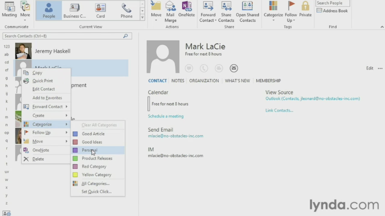The image size is (385, 216).
Task: Open Shared Contacts from the ribbon
Action: pos(247,12)
